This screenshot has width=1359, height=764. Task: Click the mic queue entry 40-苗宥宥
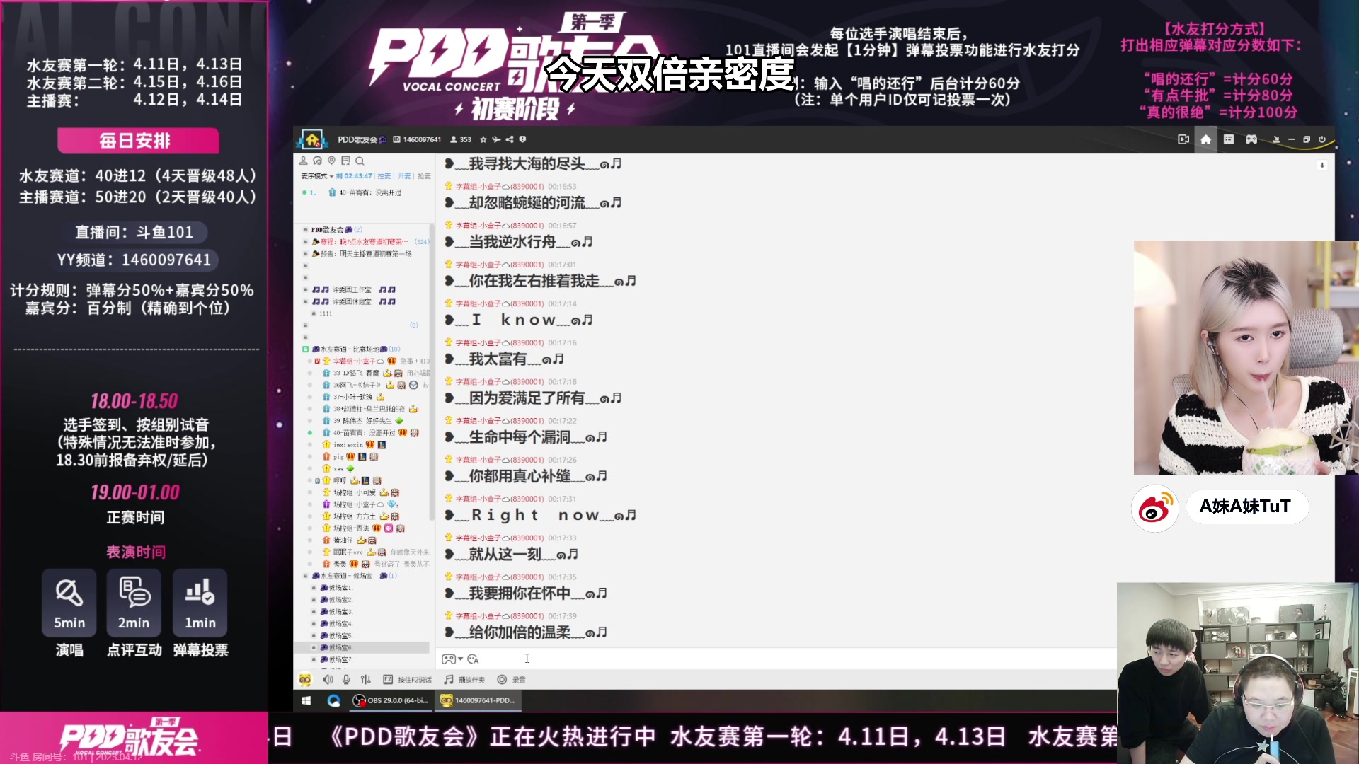(x=366, y=192)
